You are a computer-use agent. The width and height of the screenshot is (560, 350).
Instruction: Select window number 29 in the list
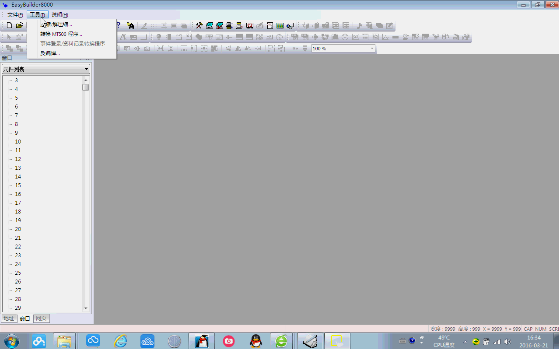point(18,308)
